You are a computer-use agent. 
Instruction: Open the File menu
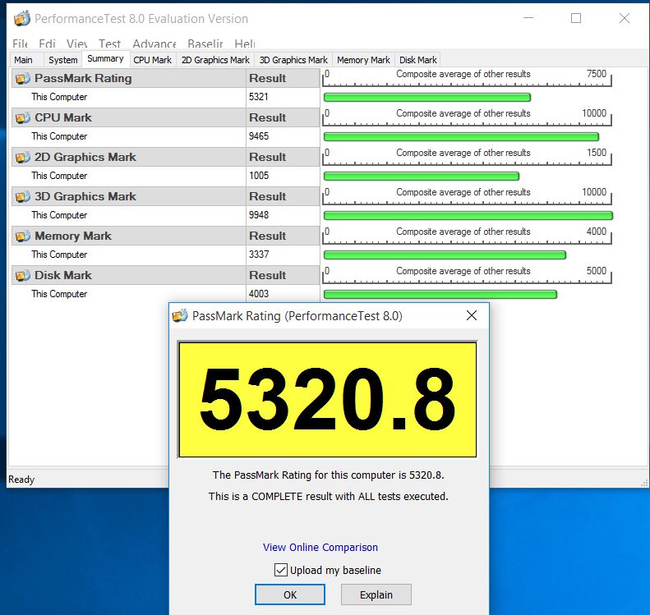(20, 44)
